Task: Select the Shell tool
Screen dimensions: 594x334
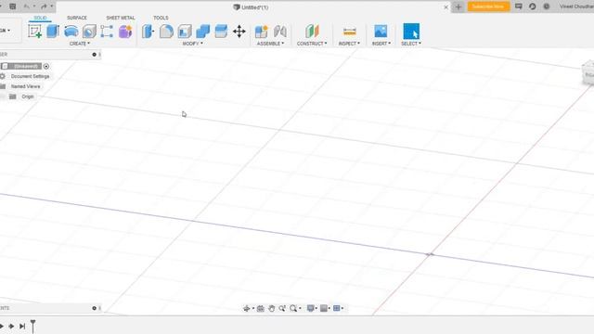Action: click(185, 32)
